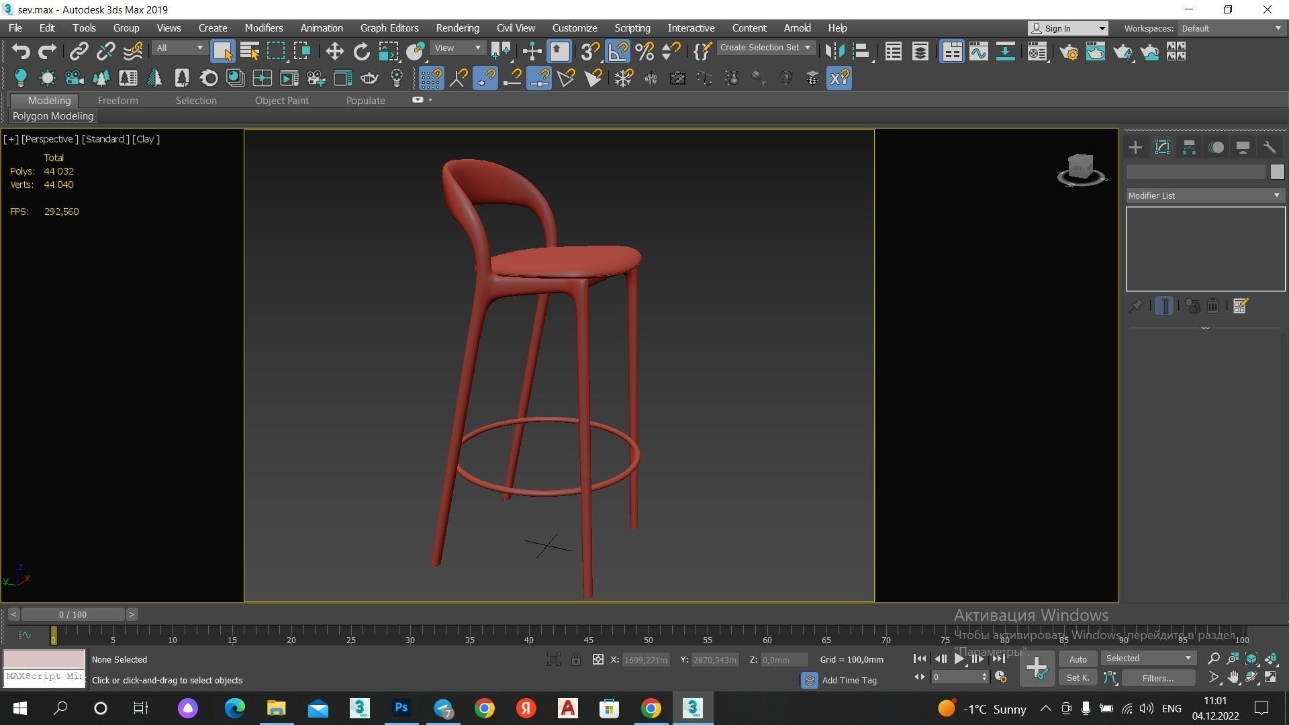Switch to the Create command panel tab
Image resolution: width=1289 pixels, height=725 pixels.
[x=1135, y=148]
